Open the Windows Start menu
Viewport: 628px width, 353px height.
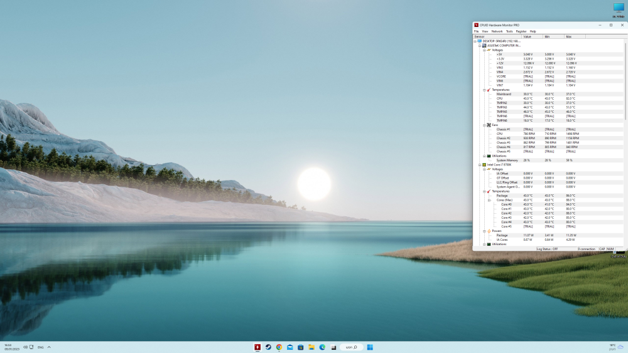(370, 347)
